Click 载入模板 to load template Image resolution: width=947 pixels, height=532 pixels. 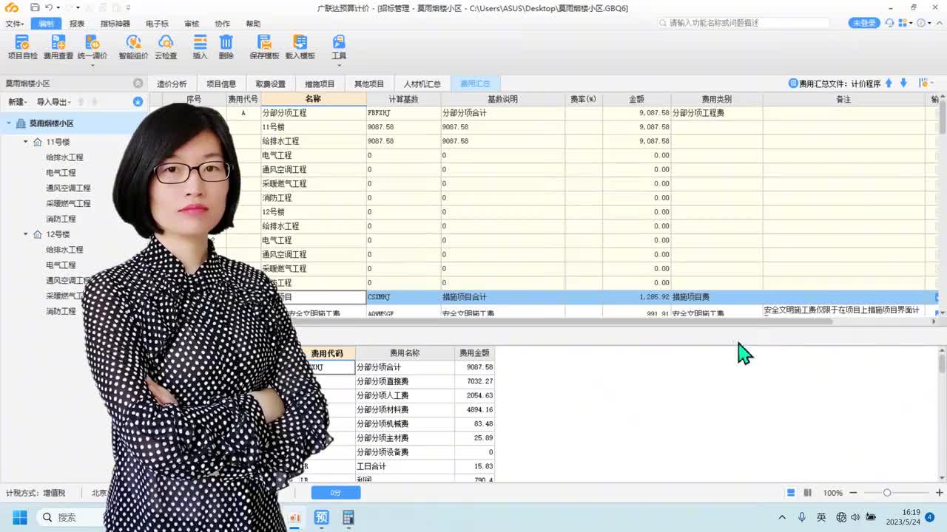click(300, 47)
